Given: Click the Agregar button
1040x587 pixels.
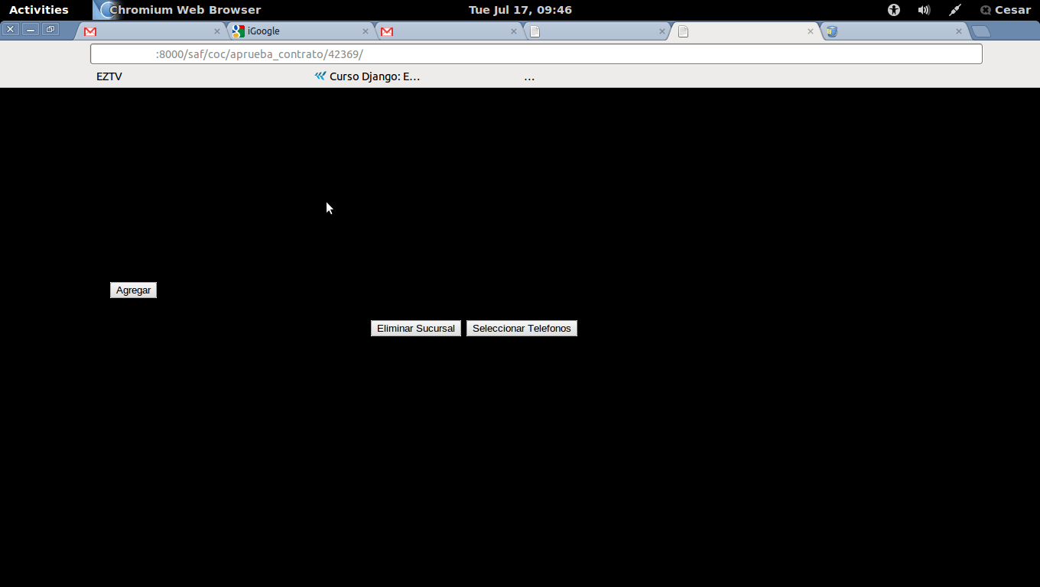Looking at the screenshot, I should coord(133,290).
